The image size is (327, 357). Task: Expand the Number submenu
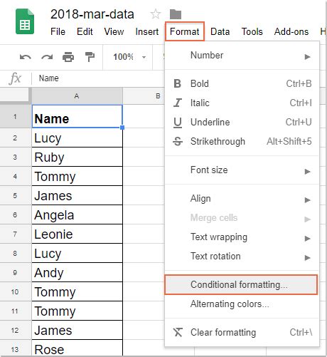(242, 56)
